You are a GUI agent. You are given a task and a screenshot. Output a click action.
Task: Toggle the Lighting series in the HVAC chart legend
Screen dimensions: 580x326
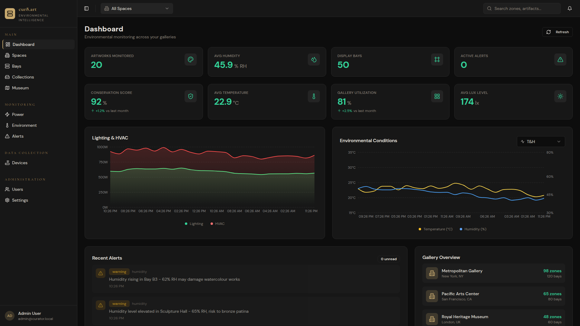click(x=194, y=224)
